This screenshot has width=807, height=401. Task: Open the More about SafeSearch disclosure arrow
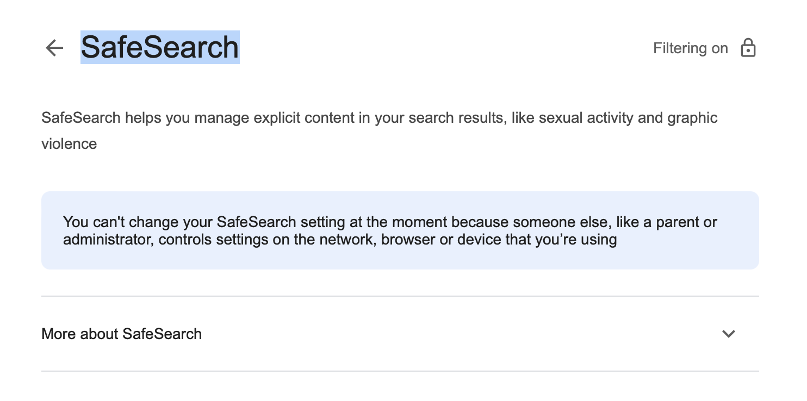[729, 334]
